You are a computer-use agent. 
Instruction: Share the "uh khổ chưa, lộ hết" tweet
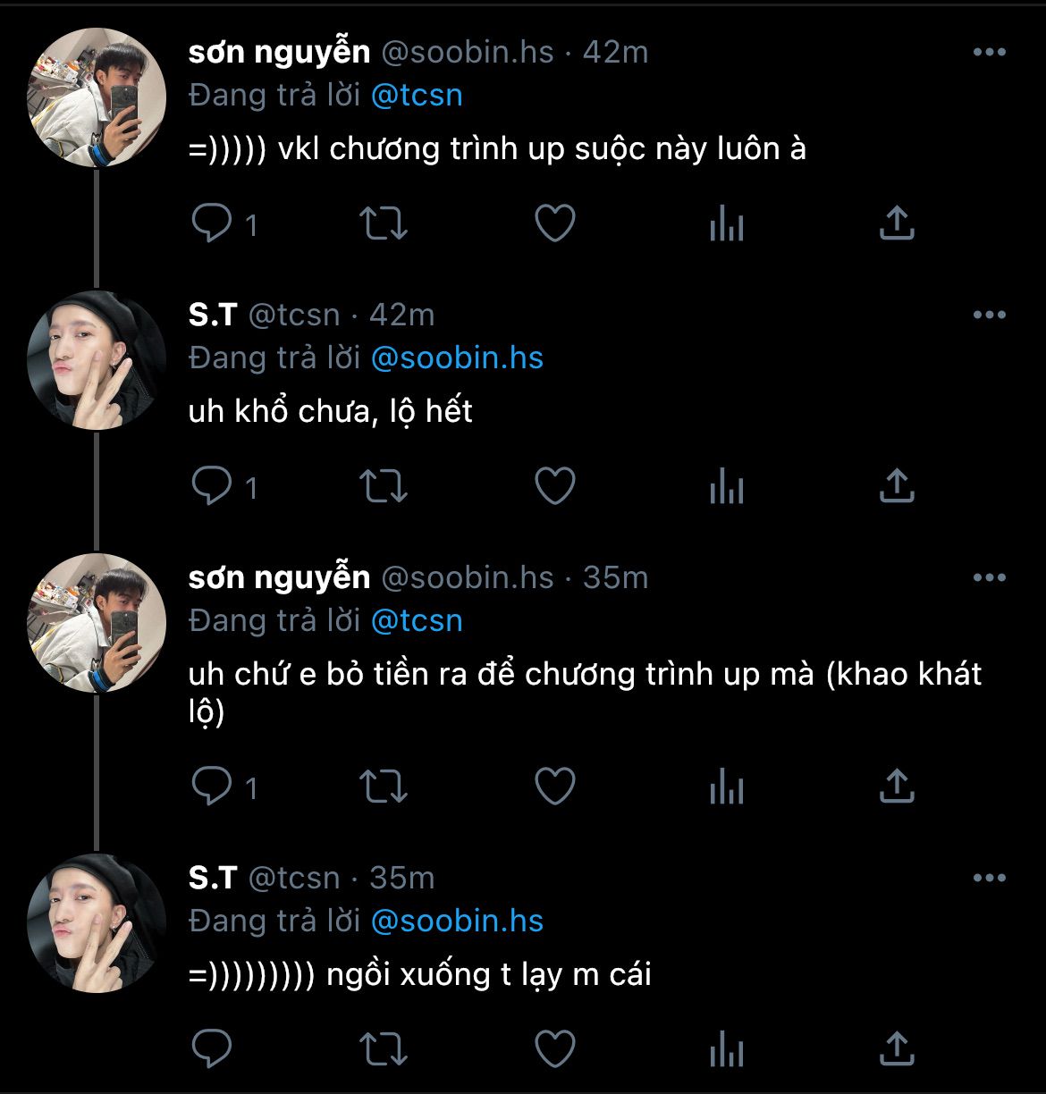pyautogui.click(x=897, y=486)
